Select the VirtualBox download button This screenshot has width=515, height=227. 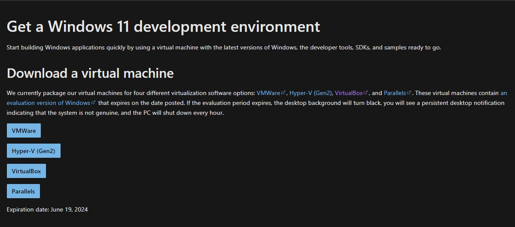point(26,171)
